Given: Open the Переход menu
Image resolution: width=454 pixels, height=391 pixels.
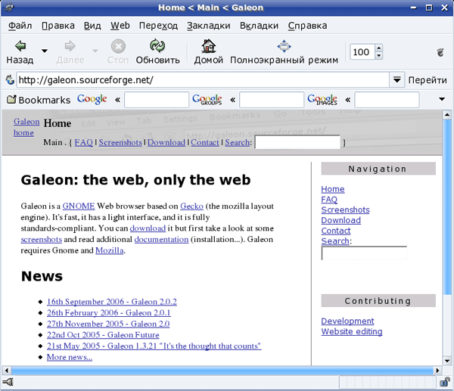Looking at the screenshot, I should point(158,26).
